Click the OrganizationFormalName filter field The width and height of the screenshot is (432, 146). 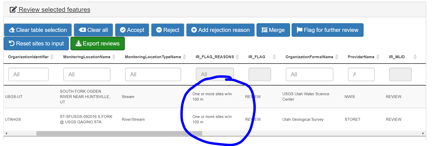point(309,75)
